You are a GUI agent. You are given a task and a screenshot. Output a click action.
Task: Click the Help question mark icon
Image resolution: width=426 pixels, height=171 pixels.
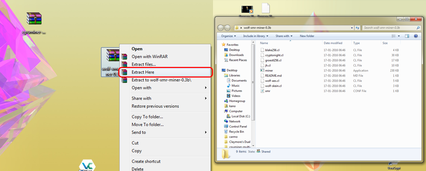[415, 36]
